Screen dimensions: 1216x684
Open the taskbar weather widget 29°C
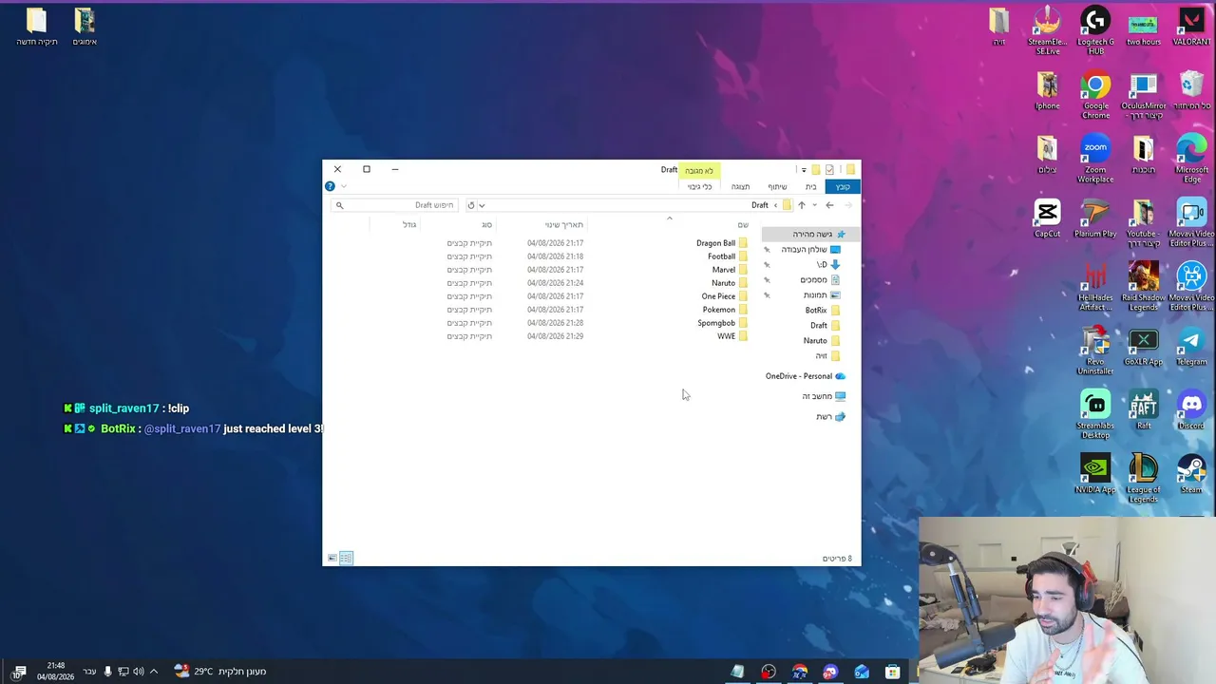coord(220,672)
